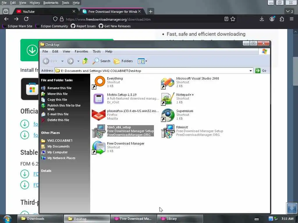Open Report Issues bookmark
Image resolution: width=298 pixels, height=223 pixels.
coord(83,26)
